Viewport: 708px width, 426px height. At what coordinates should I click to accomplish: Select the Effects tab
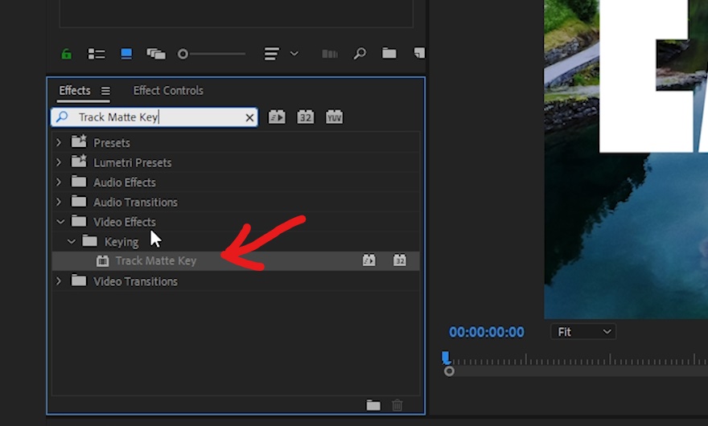(75, 90)
